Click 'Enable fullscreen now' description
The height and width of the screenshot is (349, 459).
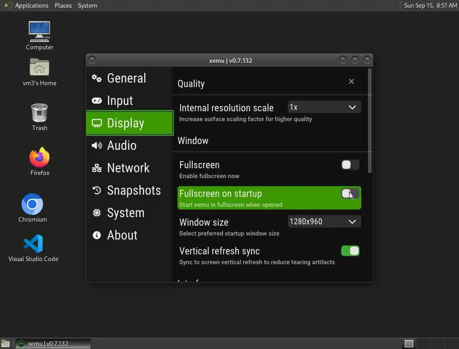pyautogui.click(x=209, y=176)
